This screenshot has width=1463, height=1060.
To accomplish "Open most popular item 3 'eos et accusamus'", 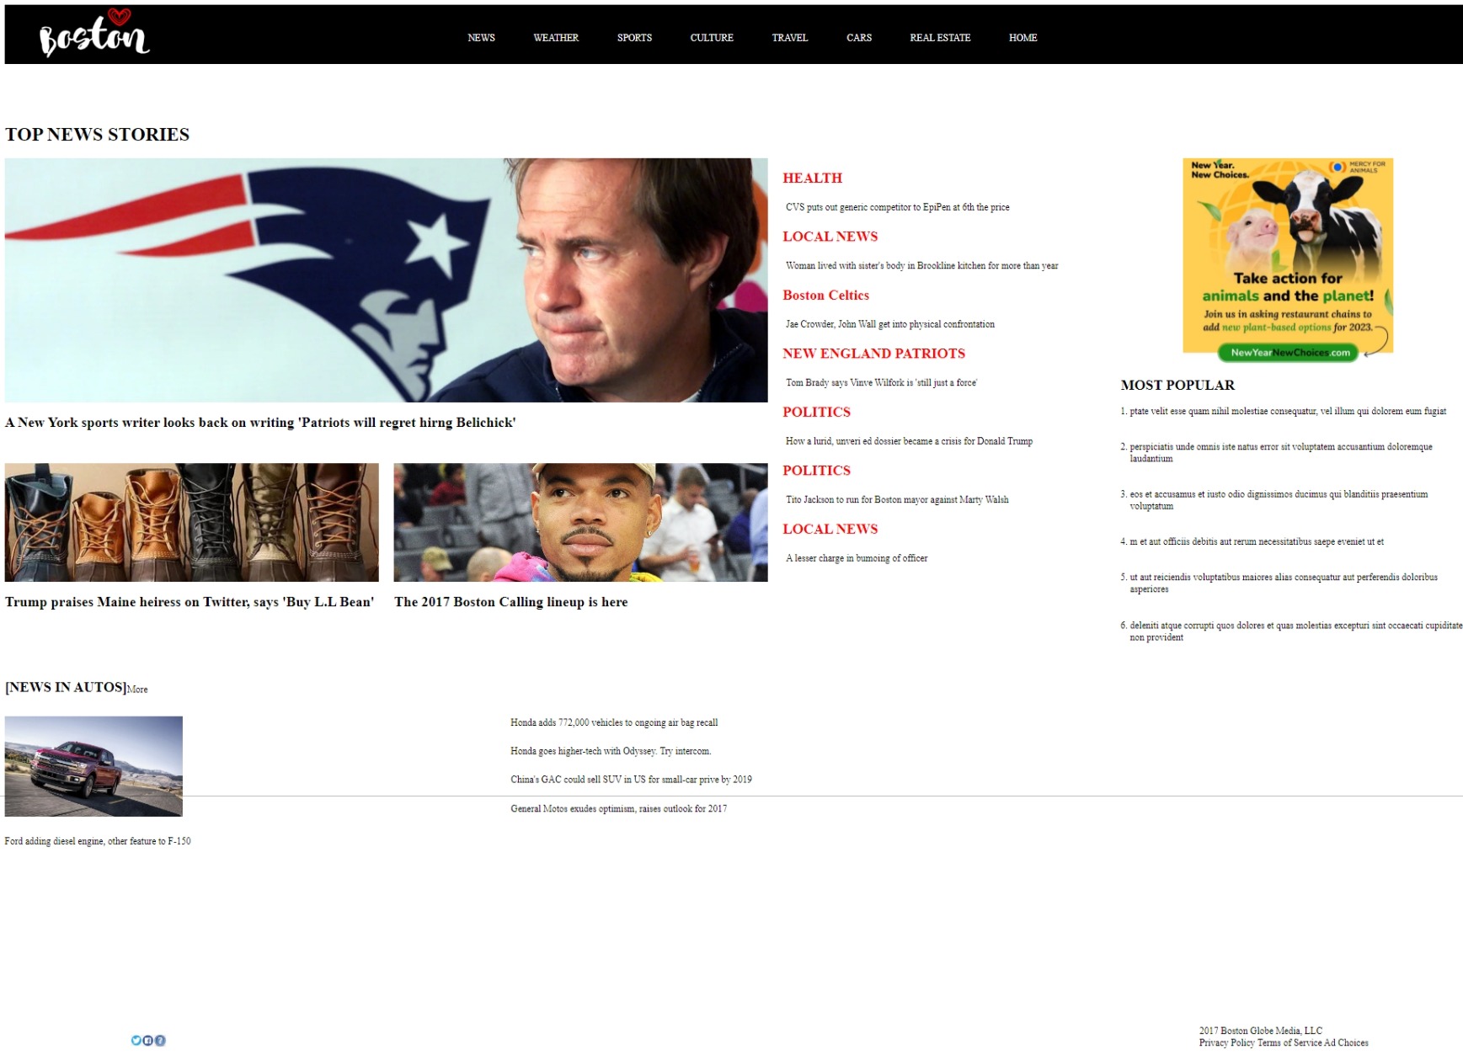I will pos(1279,500).
